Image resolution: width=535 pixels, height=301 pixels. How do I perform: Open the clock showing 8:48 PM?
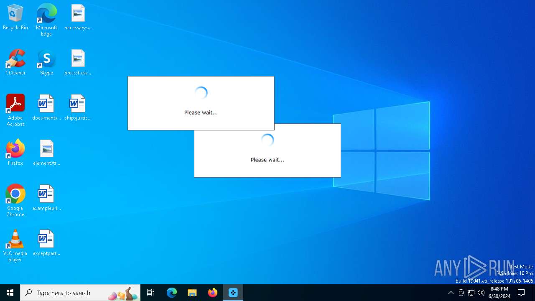(x=499, y=293)
